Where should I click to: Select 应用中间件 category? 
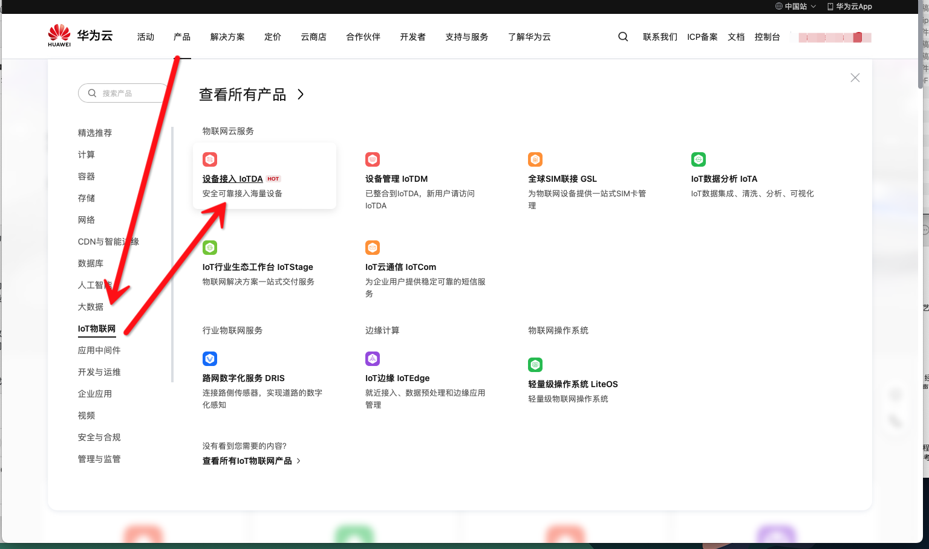(99, 350)
